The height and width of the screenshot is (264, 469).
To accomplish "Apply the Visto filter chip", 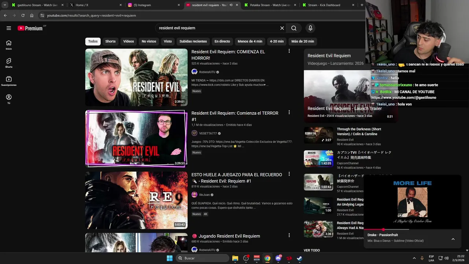I will click(x=168, y=41).
